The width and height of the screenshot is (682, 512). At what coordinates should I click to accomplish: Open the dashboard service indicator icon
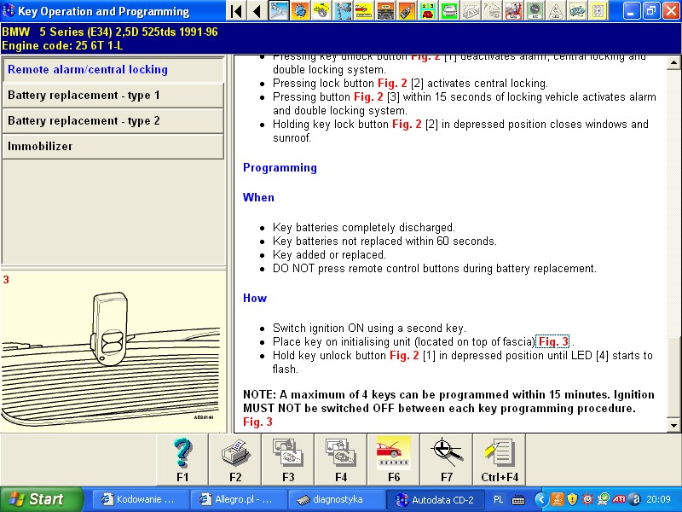click(x=385, y=11)
